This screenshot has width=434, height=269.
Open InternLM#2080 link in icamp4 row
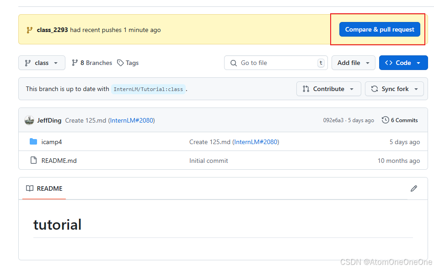[256, 142]
